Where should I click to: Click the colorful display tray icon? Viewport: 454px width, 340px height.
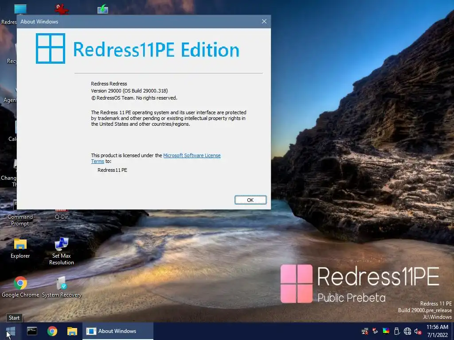[386, 331]
